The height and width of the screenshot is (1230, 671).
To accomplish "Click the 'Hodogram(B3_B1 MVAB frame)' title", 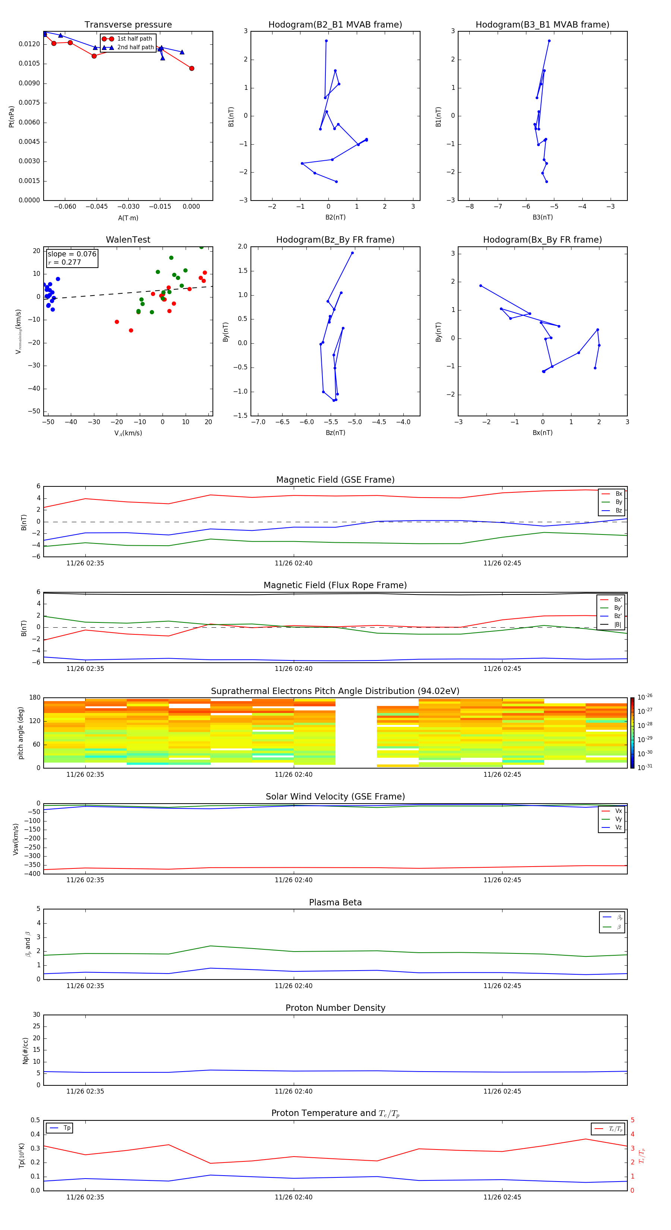I will [x=542, y=25].
